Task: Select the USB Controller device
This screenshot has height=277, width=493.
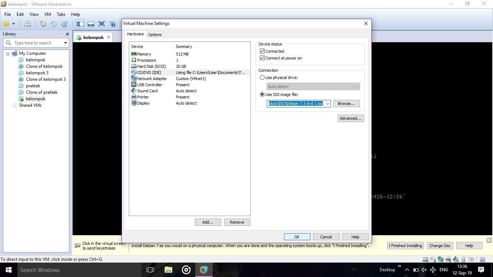Action: coord(189,85)
